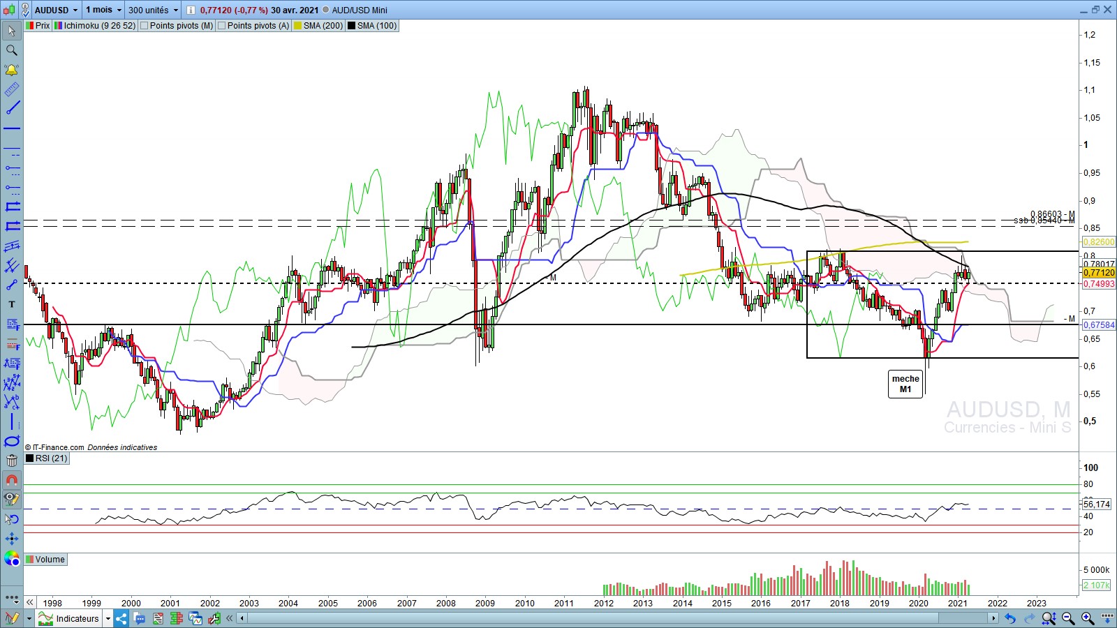Click the IT-Finance.com copyright text
This screenshot has height=628, width=1117.
tap(54, 447)
